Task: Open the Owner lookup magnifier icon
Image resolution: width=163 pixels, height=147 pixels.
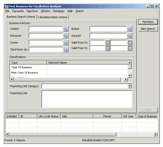Action: coord(66,43)
